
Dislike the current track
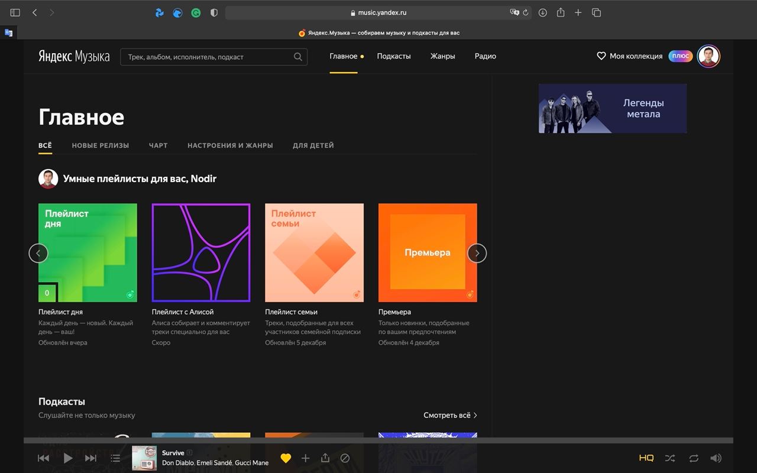(345, 458)
